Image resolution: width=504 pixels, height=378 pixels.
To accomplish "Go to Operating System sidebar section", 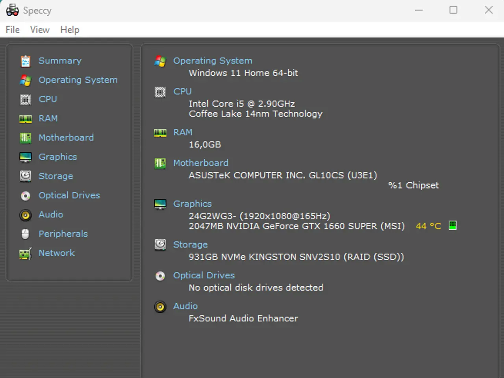I will click(x=78, y=80).
